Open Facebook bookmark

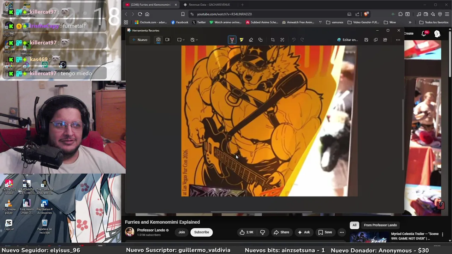click(x=180, y=22)
